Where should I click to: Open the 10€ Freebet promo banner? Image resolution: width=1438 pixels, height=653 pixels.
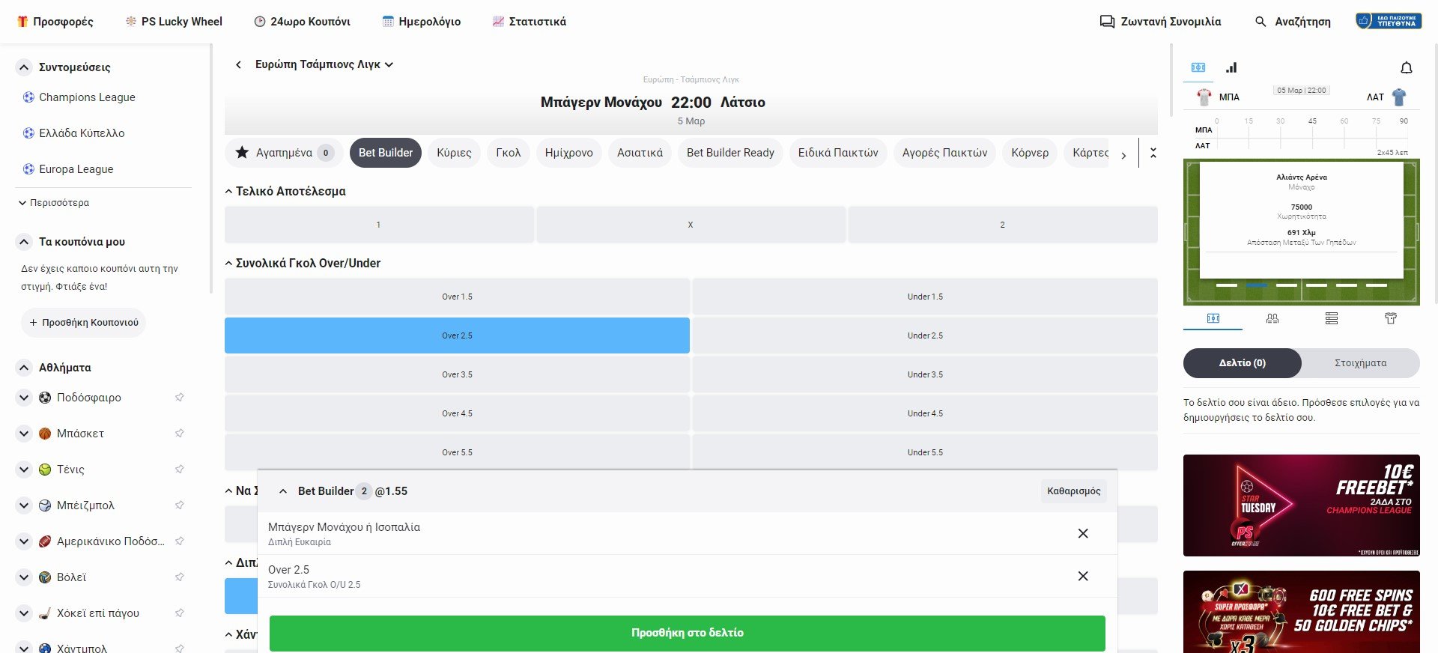pos(1301,505)
